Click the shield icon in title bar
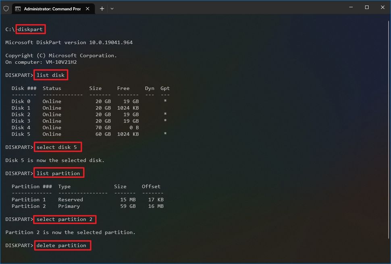This screenshot has height=264, width=391. [6, 9]
